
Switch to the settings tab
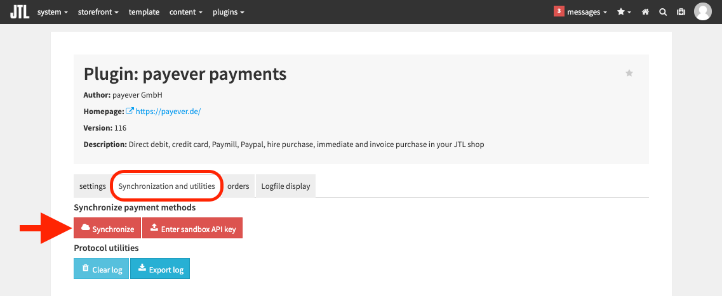[x=93, y=186]
